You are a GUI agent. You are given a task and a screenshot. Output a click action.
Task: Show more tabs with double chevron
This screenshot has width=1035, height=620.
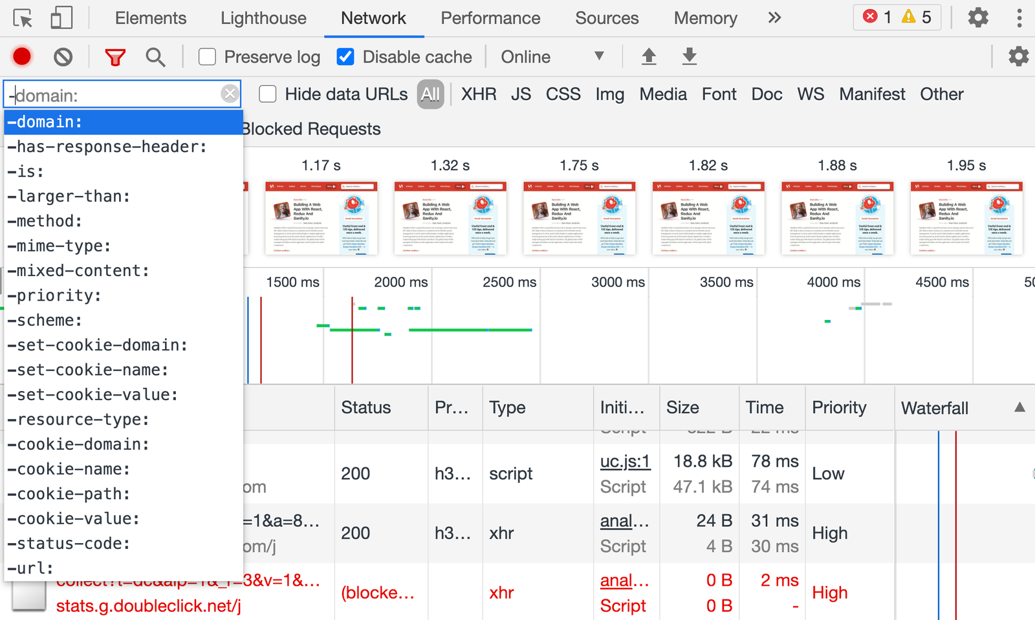coord(774,18)
